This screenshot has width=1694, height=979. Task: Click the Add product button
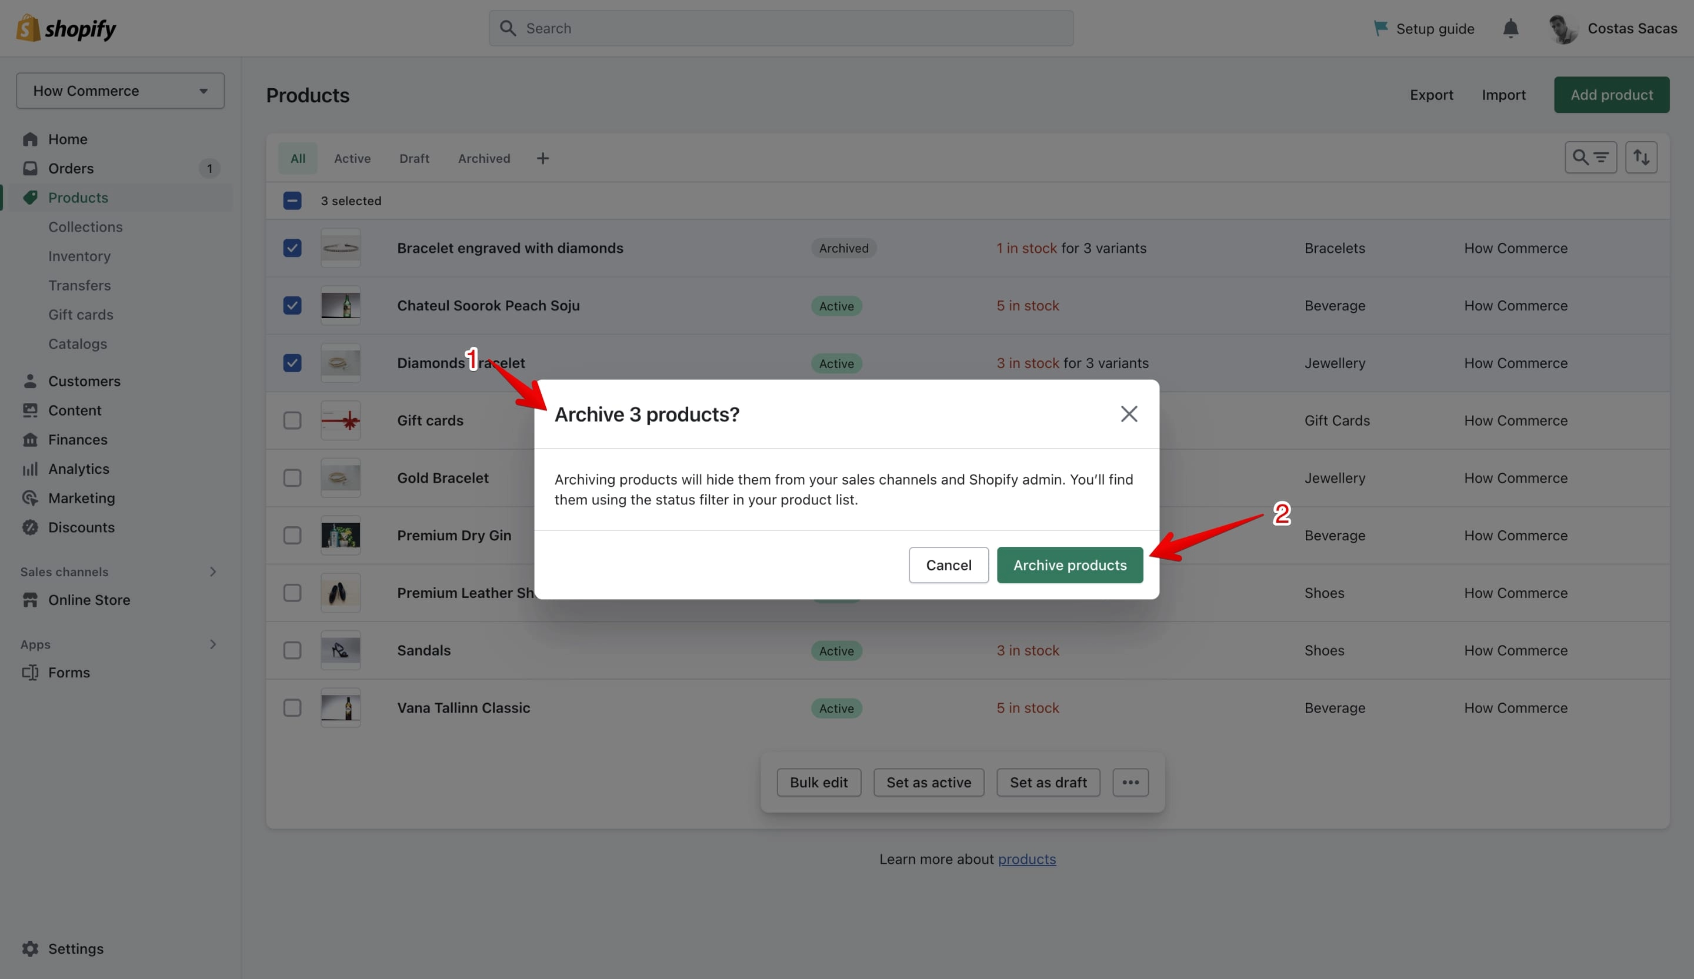tap(1611, 95)
